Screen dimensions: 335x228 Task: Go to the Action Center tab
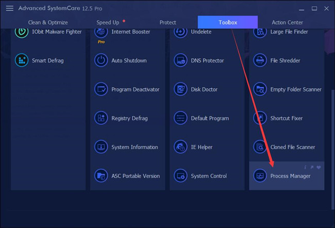point(288,23)
